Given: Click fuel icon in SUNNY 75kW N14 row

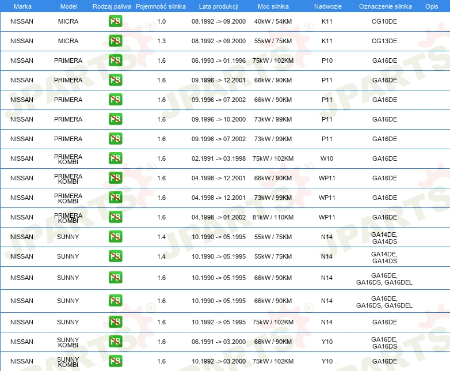Looking at the screenshot, I should click(115, 322).
